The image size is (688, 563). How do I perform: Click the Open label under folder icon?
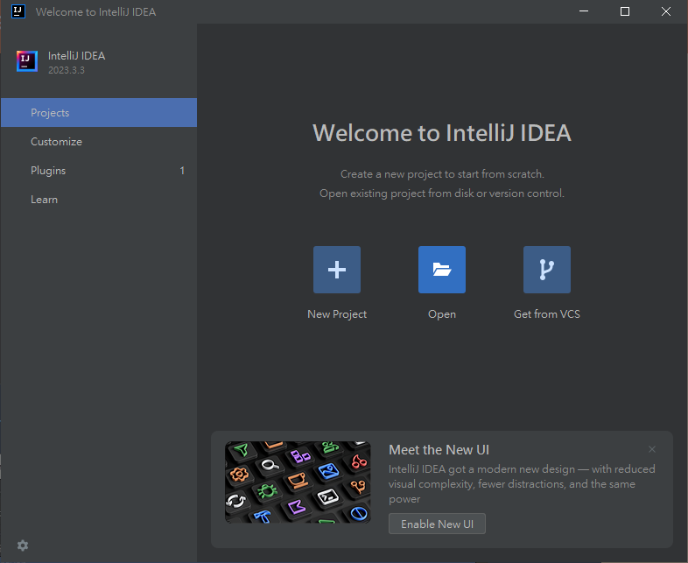click(442, 314)
